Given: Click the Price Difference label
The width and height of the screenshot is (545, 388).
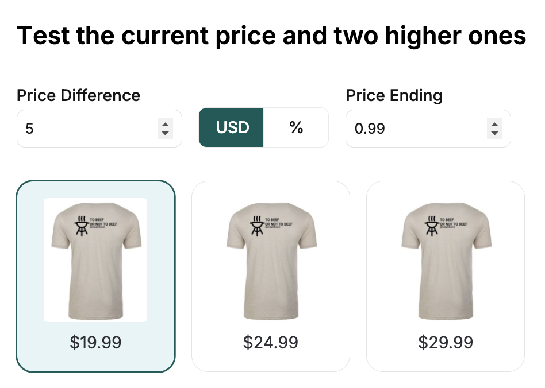Looking at the screenshot, I should pos(78,95).
